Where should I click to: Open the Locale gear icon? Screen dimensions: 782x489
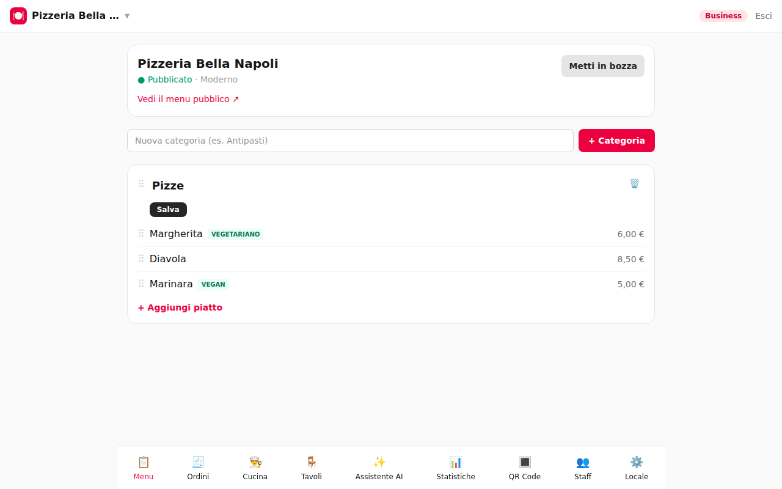coord(637,462)
